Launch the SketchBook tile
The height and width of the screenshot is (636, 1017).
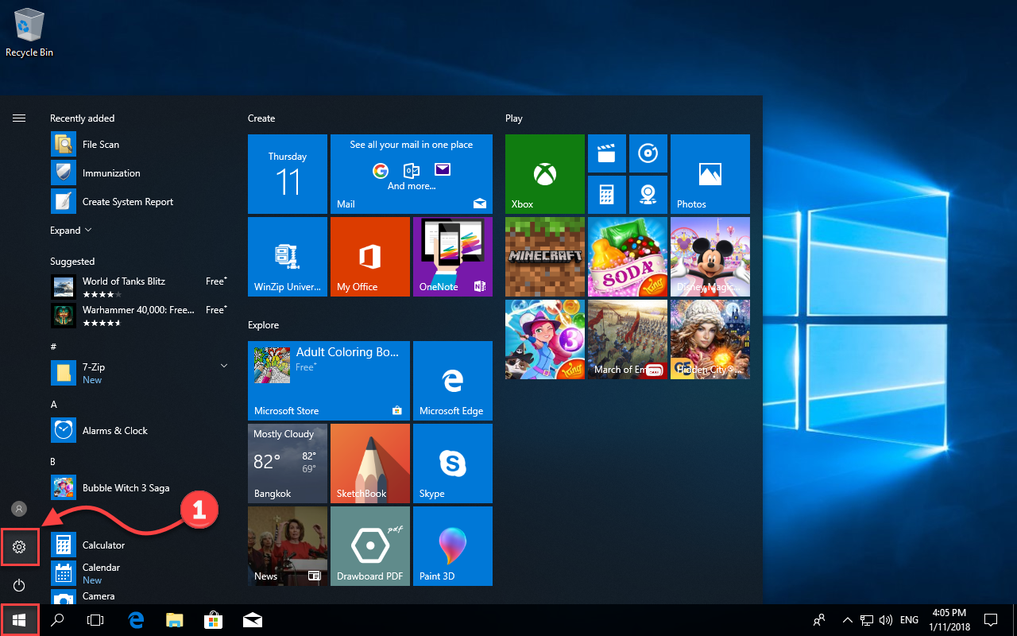coord(370,463)
